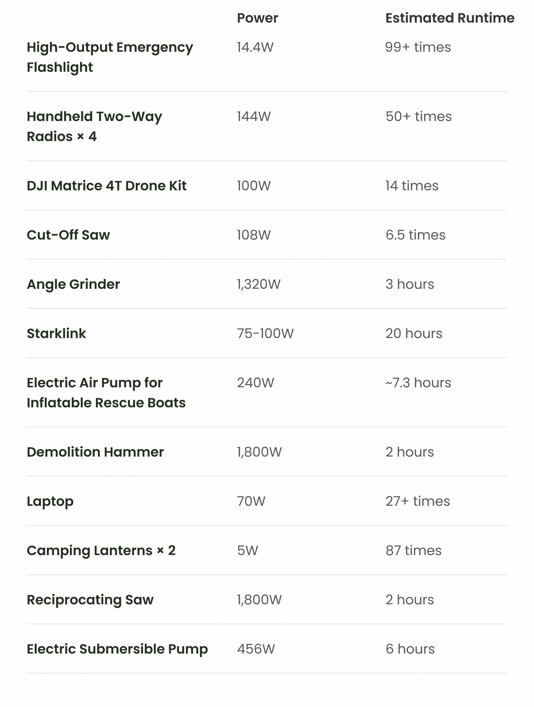Click the 1,320W power value

(x=259, y=284)
